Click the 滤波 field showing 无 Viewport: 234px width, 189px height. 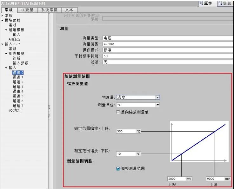(168, 62)
